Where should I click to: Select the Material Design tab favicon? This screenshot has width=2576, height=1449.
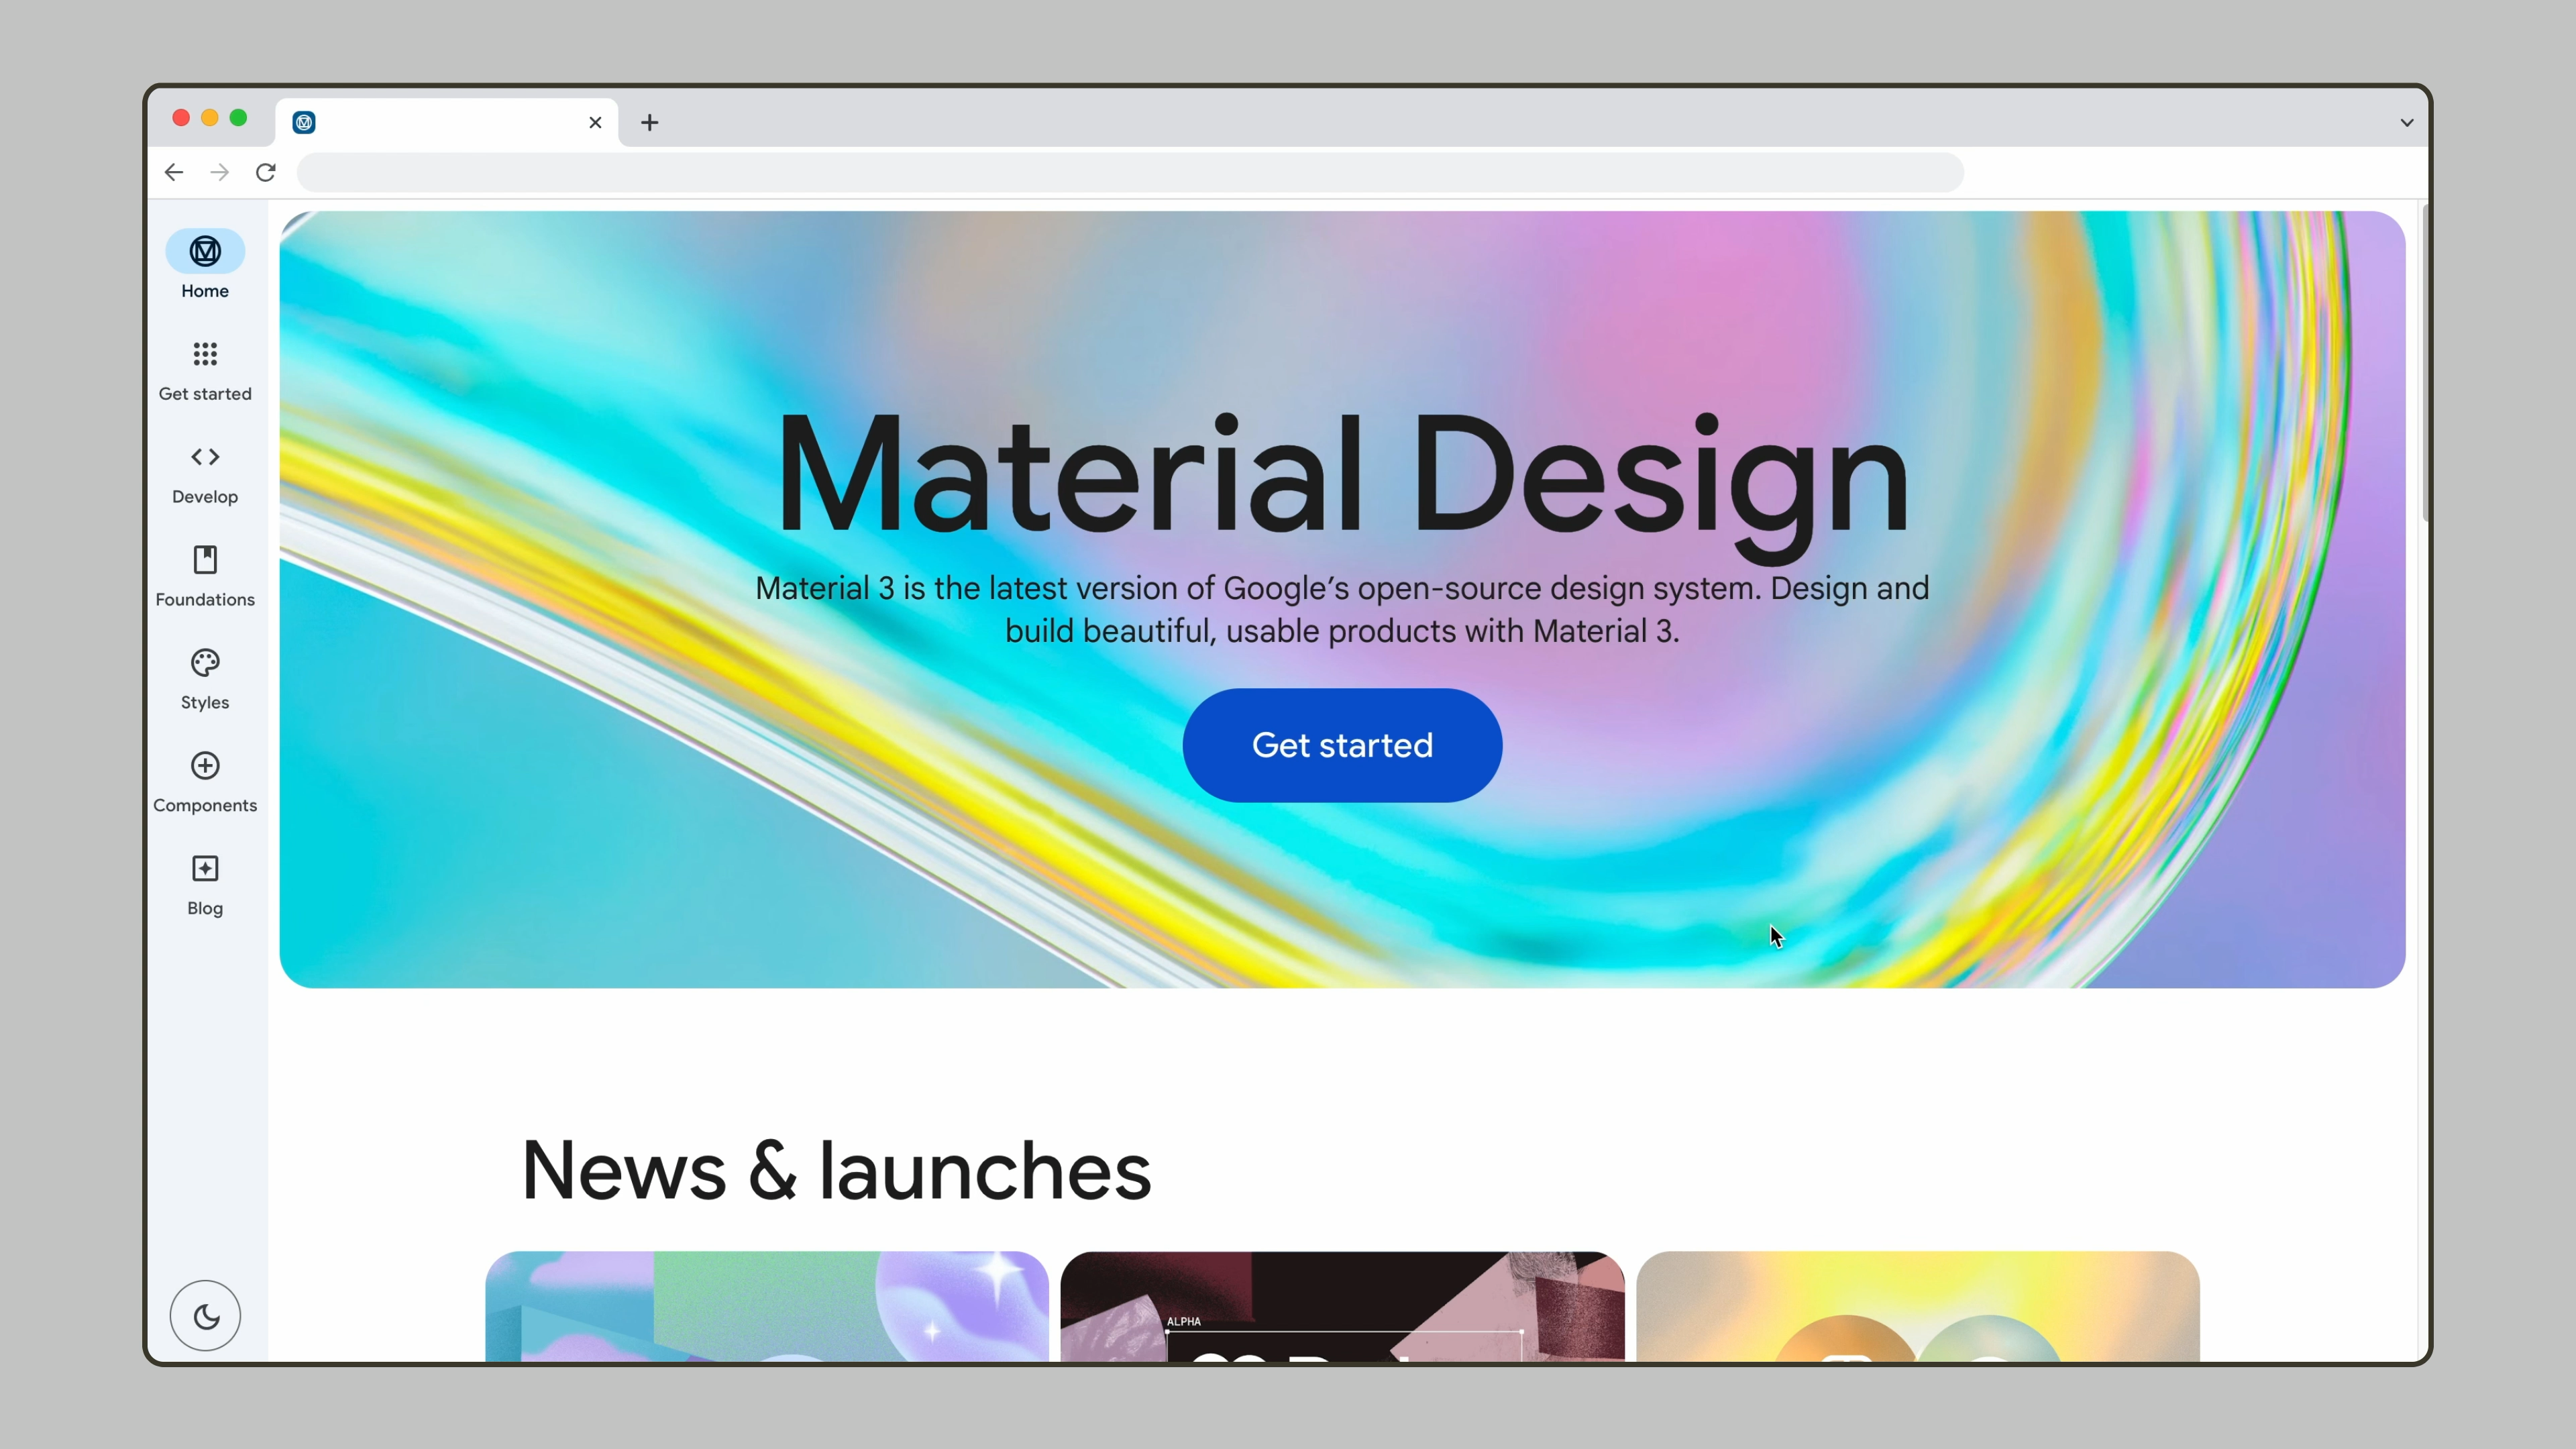point(304,123)
